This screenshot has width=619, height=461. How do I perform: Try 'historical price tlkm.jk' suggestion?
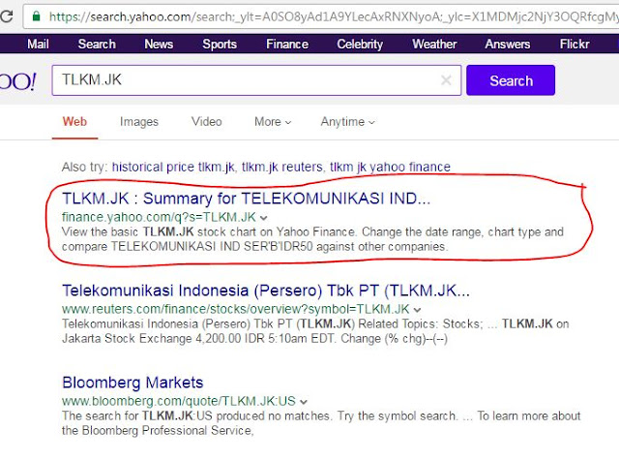[173, 168]
